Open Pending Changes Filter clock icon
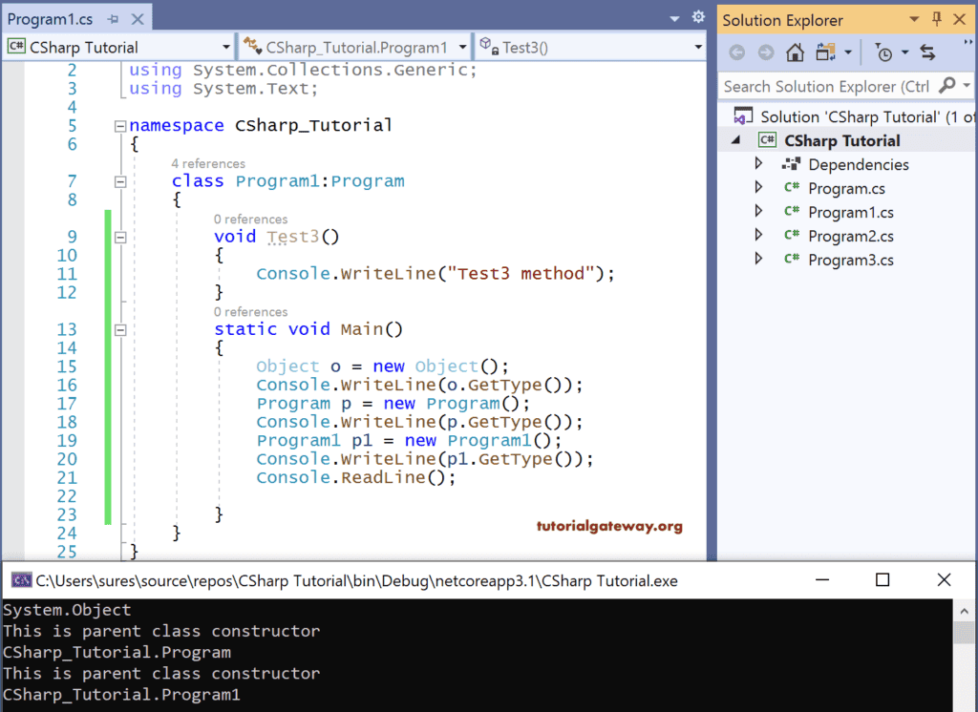 pyautogui.click(x=885, y=52)
